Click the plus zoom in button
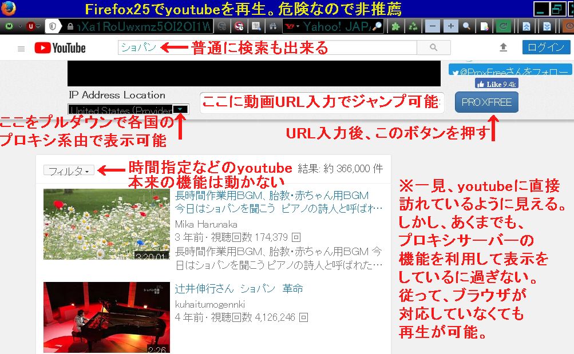Image resolution: width=574 pixels, height=354 pixels. tap(450, 26)
